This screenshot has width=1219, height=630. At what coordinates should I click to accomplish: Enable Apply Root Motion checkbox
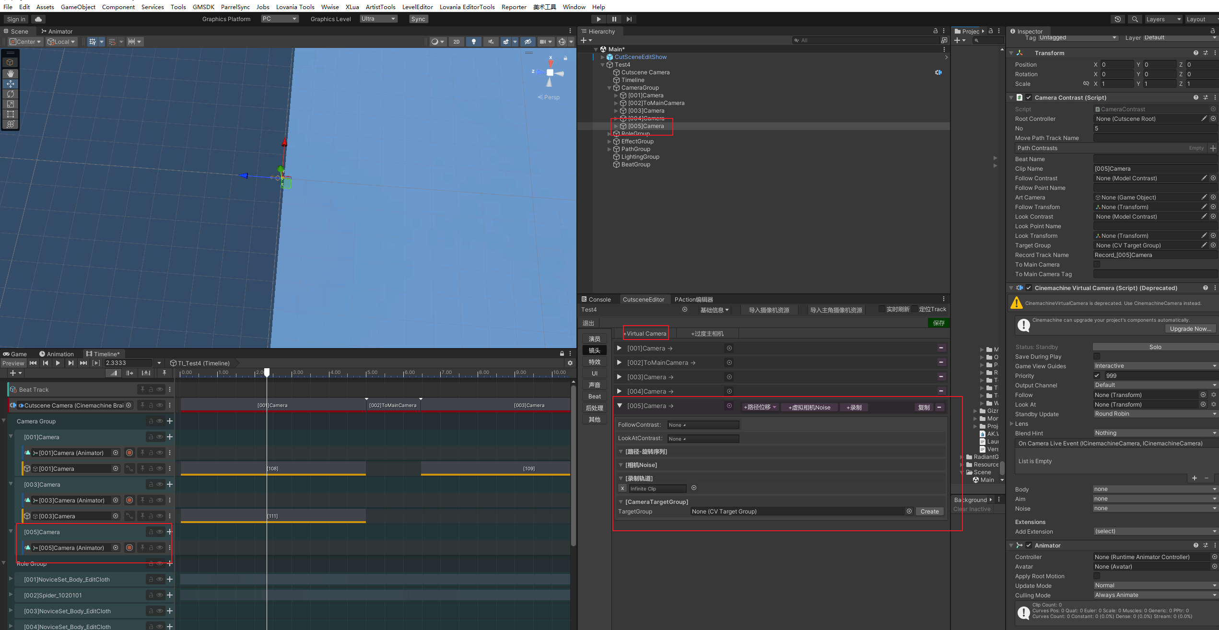click(1097, 576)
